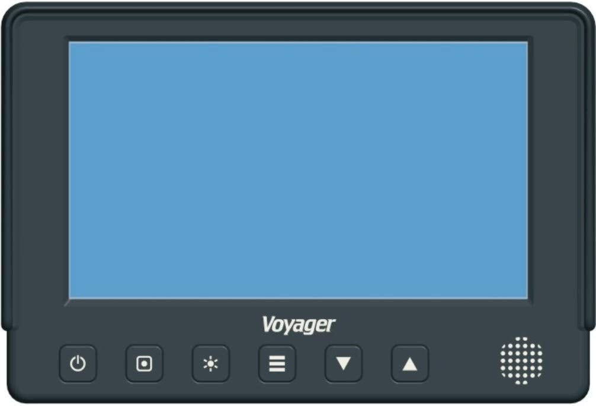Click the up triangle arrow button

[410, 363]
